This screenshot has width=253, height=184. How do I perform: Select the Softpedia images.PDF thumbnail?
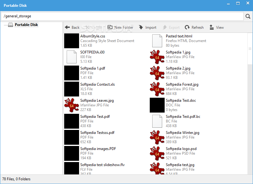click(72, 153)
